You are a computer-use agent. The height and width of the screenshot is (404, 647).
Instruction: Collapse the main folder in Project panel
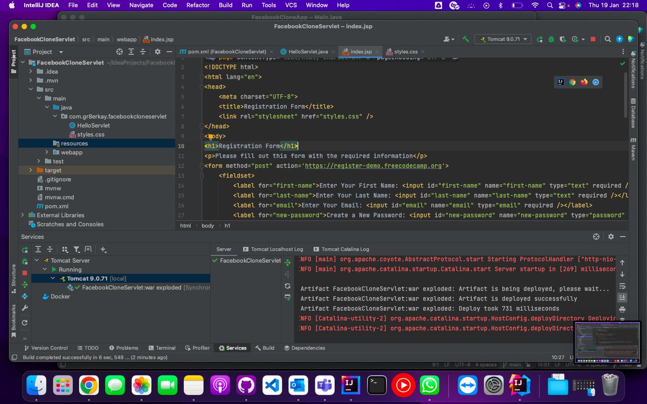pyautogui.click(x=39, y=98)
